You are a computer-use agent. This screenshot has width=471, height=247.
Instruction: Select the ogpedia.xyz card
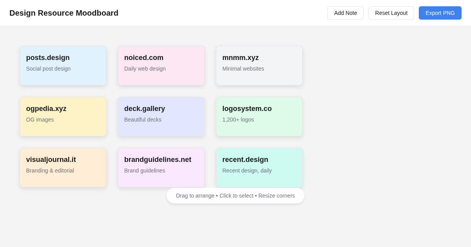[63, 117]
